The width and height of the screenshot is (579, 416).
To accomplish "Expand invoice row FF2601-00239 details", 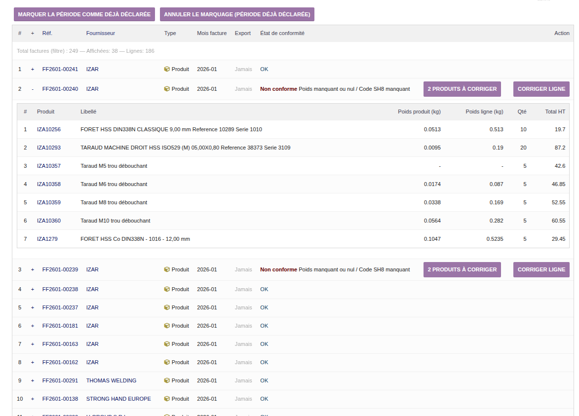I will [x=33, y=269].
